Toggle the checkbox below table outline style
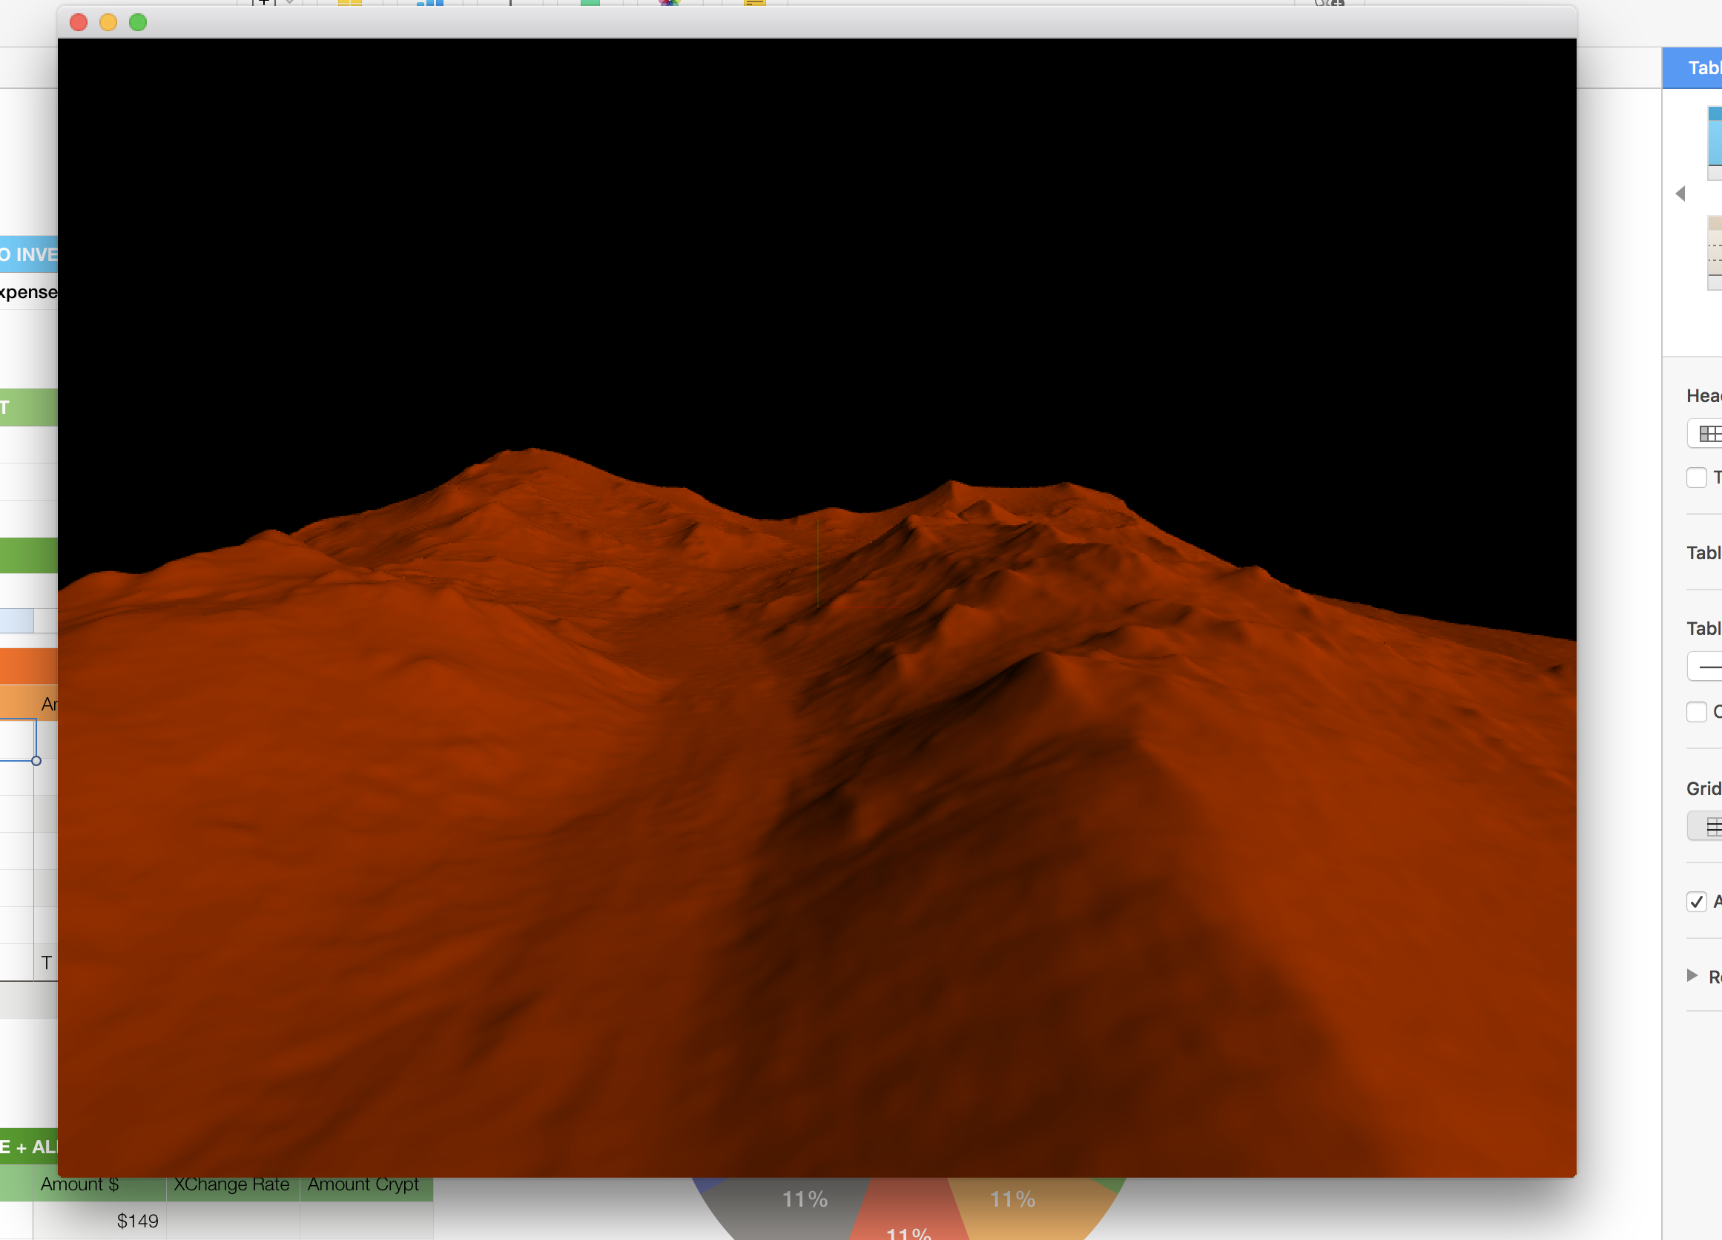The height and width of the screenshot is (1240, 1722). click(x=1696, y=711)
